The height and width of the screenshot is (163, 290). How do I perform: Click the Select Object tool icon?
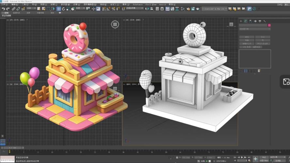click(38, 9)
